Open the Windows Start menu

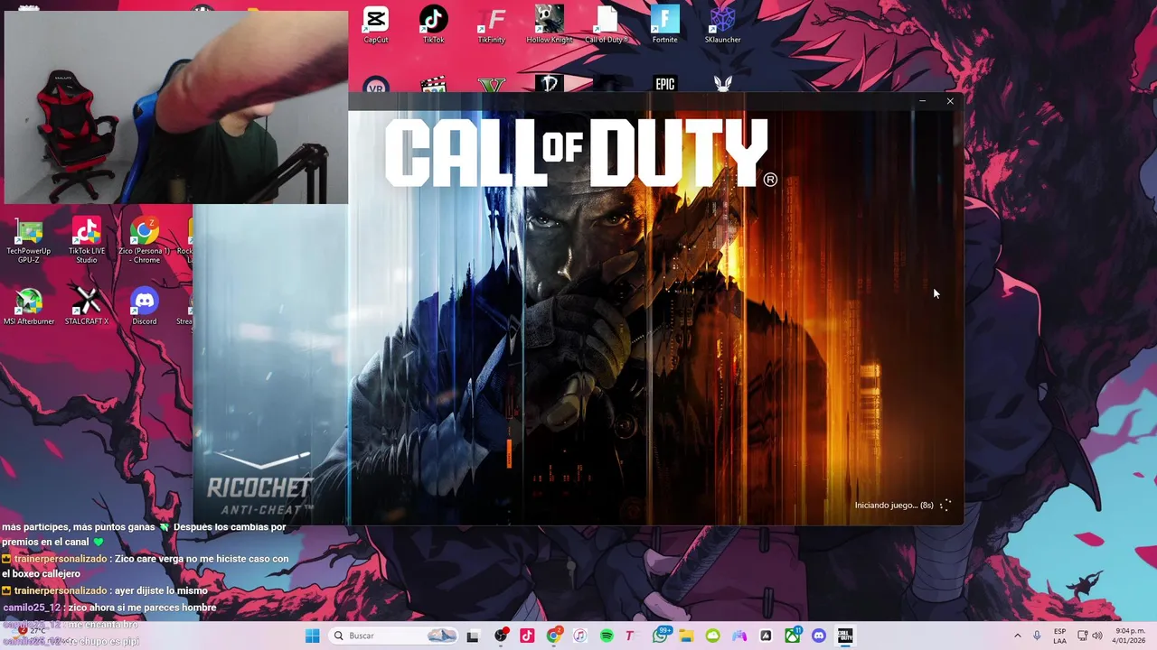click(313, 636)
